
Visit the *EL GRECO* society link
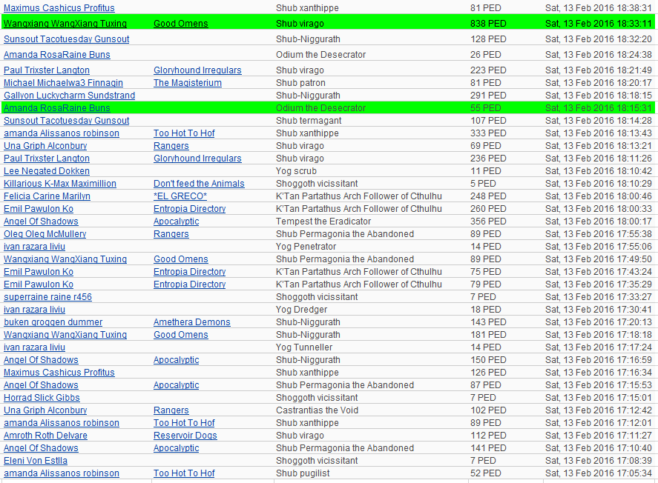pyautogui.click(x=180, y=196)
